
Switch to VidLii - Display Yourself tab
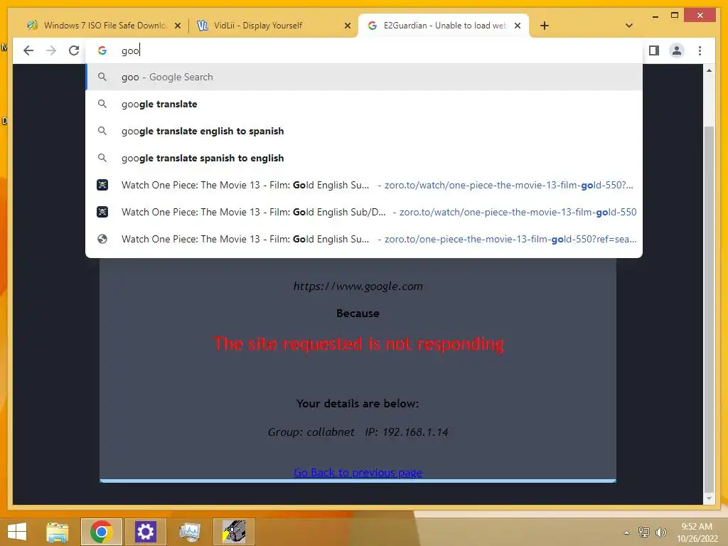pos(272,26)
